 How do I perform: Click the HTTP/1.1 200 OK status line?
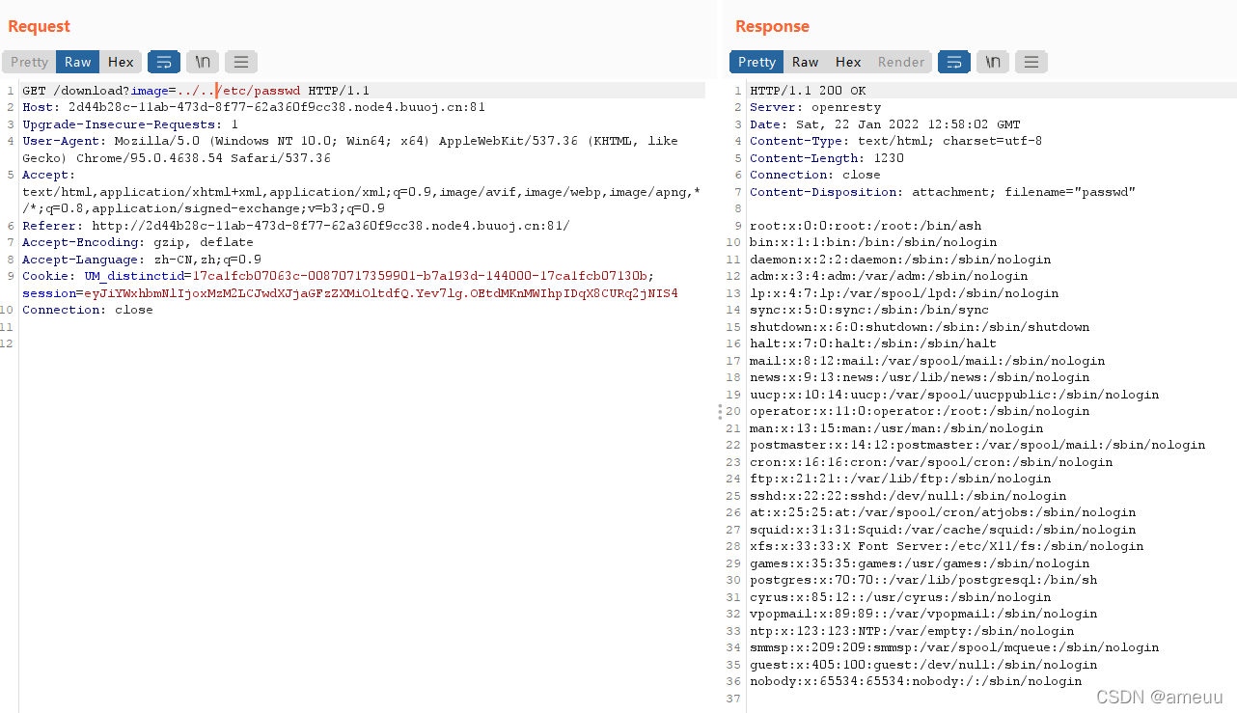tap(808, 91)
